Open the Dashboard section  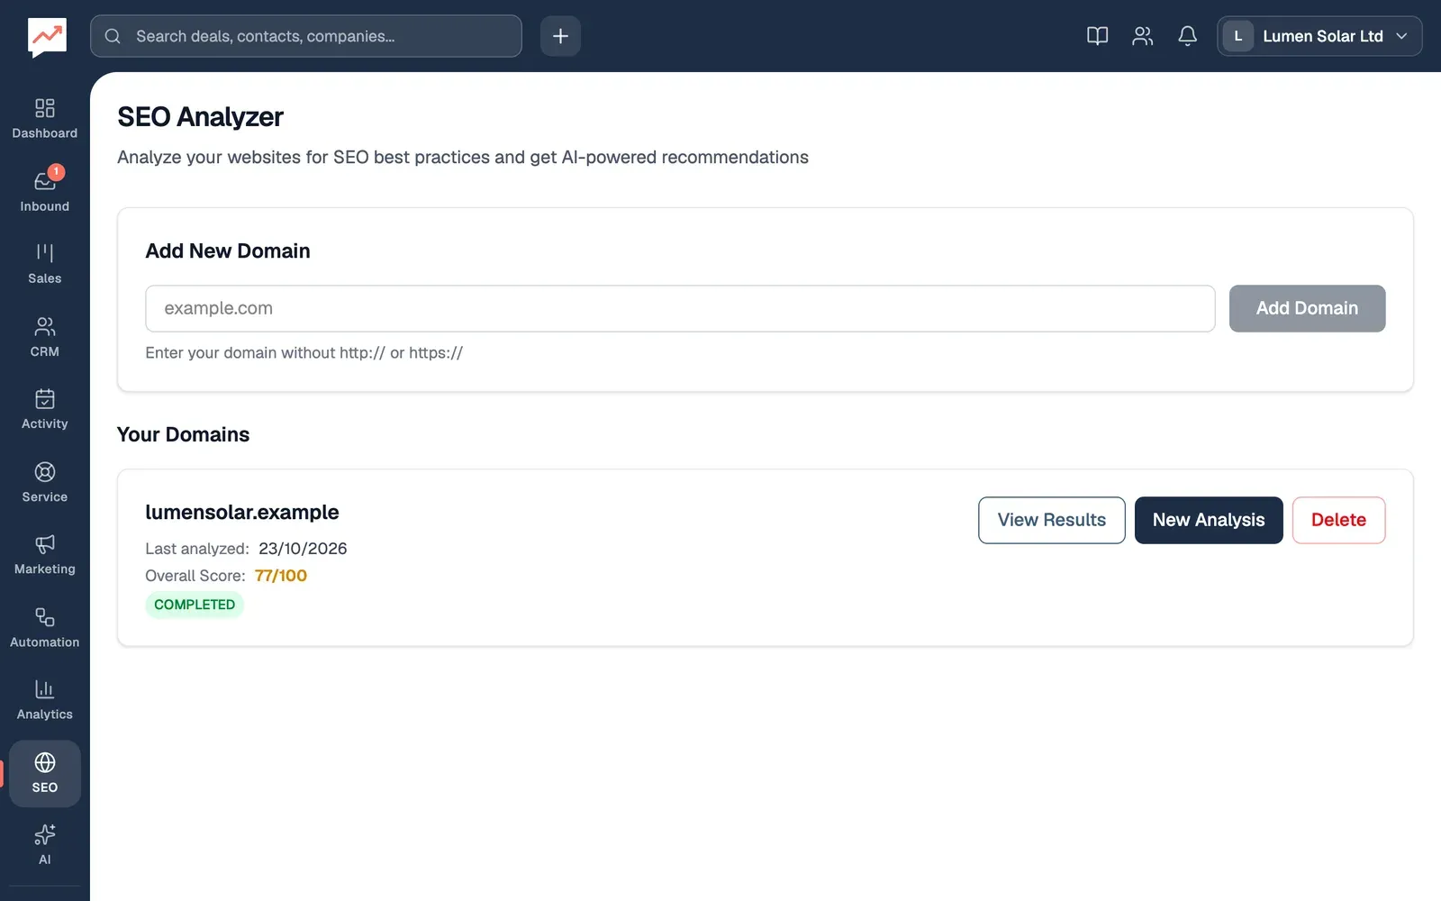pos(45,119)
